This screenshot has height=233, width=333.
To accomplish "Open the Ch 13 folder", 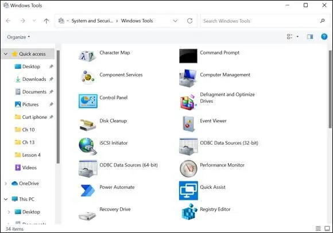I will [x=25, y=142].
